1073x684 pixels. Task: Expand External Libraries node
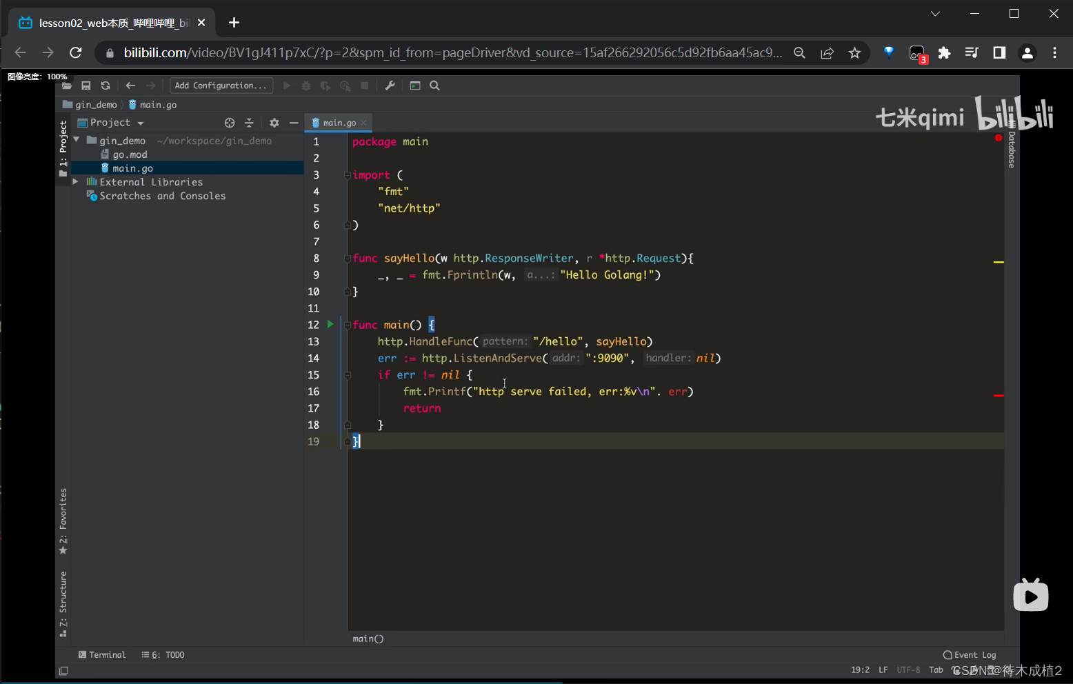[x=76, y=181]
